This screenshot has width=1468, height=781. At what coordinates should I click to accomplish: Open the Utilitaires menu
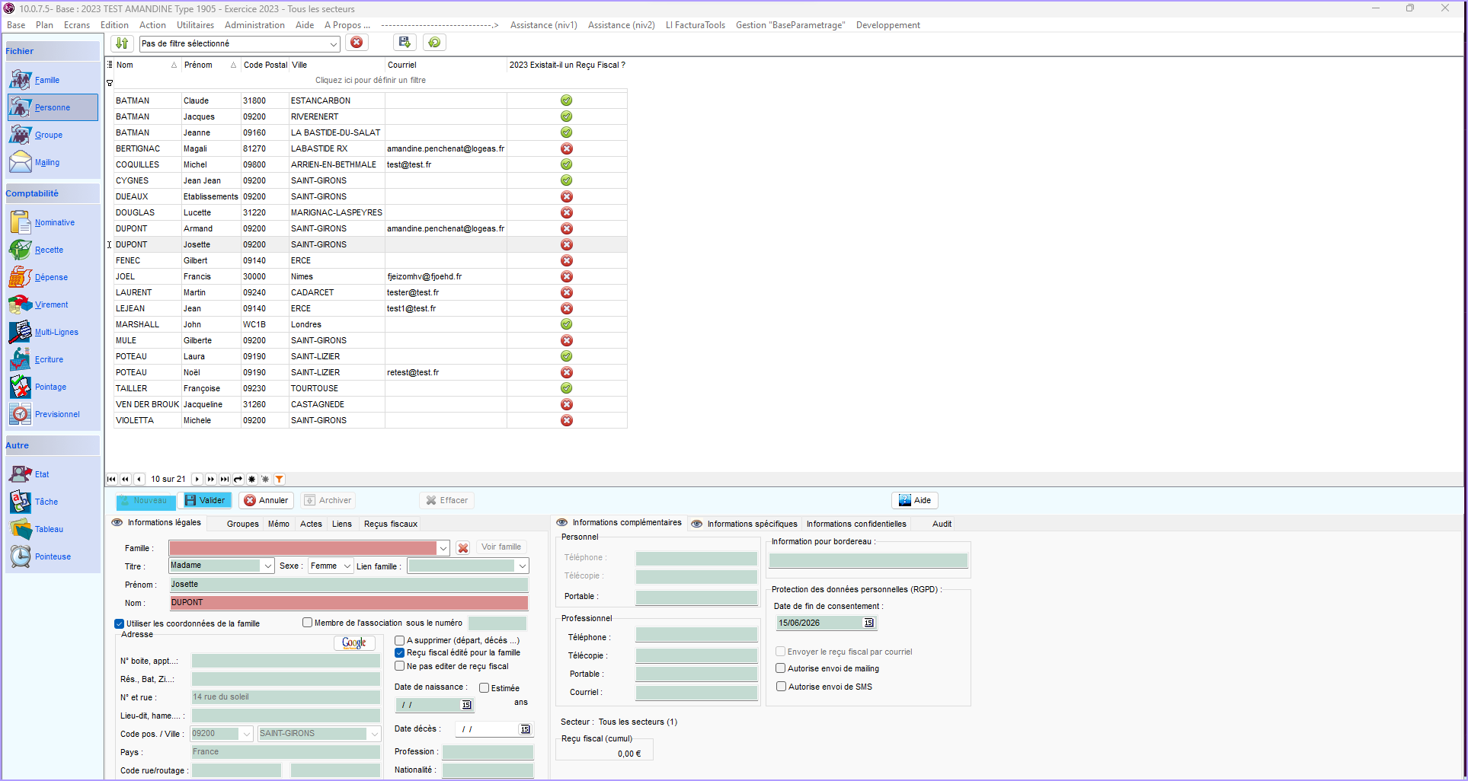click(195, 25)
